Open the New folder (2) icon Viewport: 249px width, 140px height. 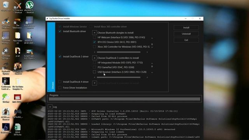pyautogui.click(x=18, y=38)
